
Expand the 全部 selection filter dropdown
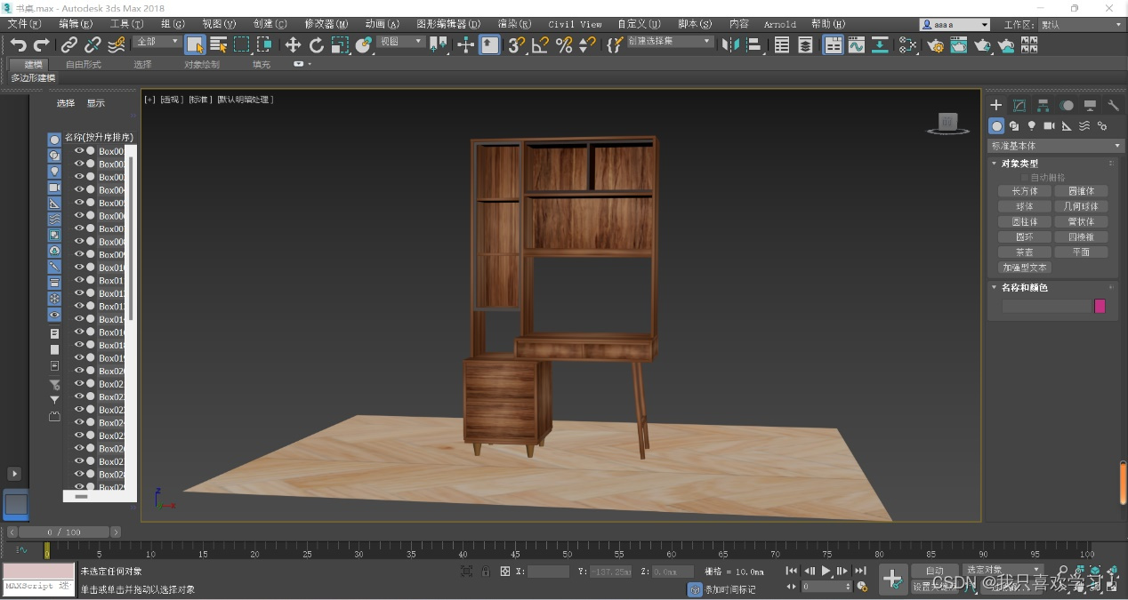(157, 42)
